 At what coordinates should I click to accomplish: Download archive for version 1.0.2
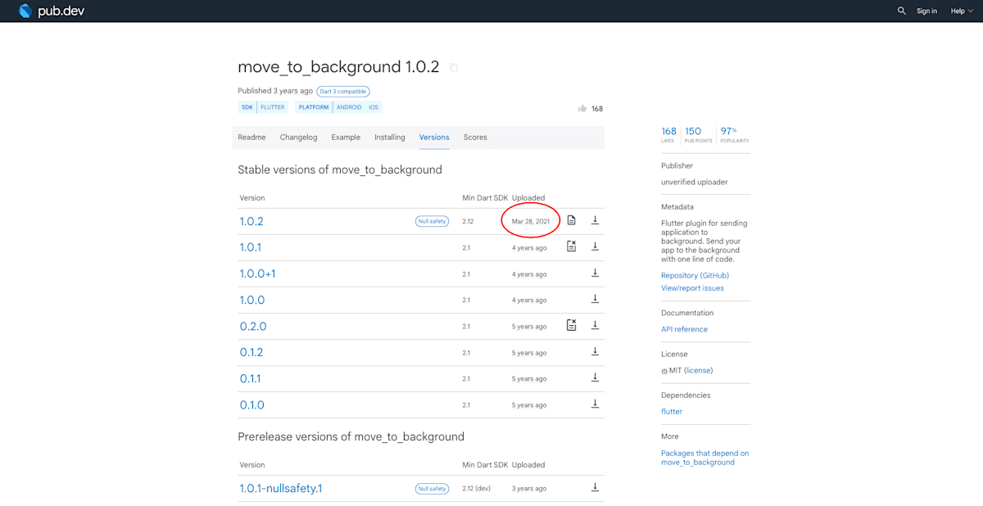596,220
